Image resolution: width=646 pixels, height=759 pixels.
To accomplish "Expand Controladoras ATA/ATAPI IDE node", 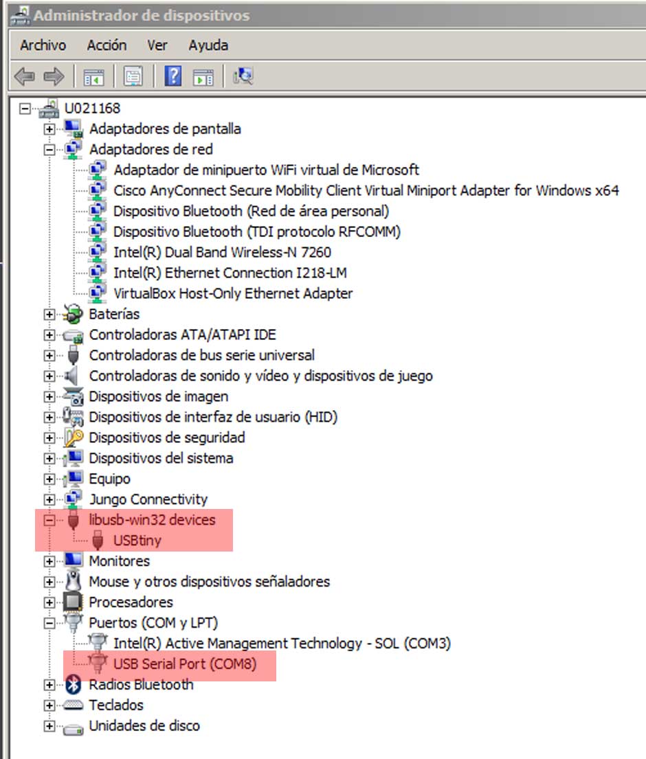I will click(x=49, y=335).
